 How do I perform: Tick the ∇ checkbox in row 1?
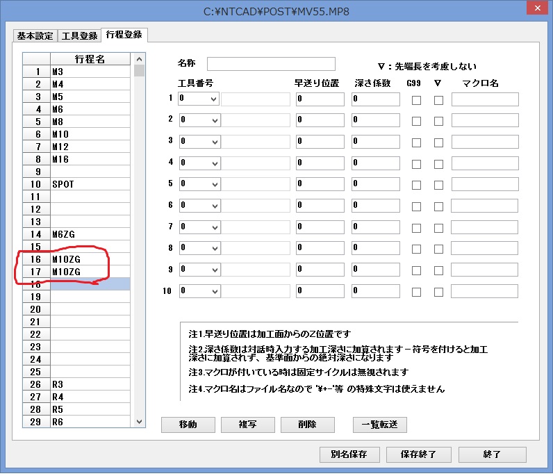click(438, 100)
